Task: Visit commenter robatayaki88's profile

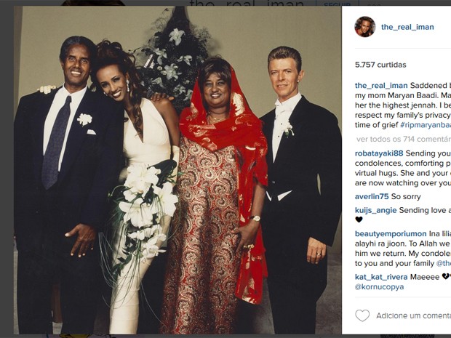Action: (x=379, y=153)
